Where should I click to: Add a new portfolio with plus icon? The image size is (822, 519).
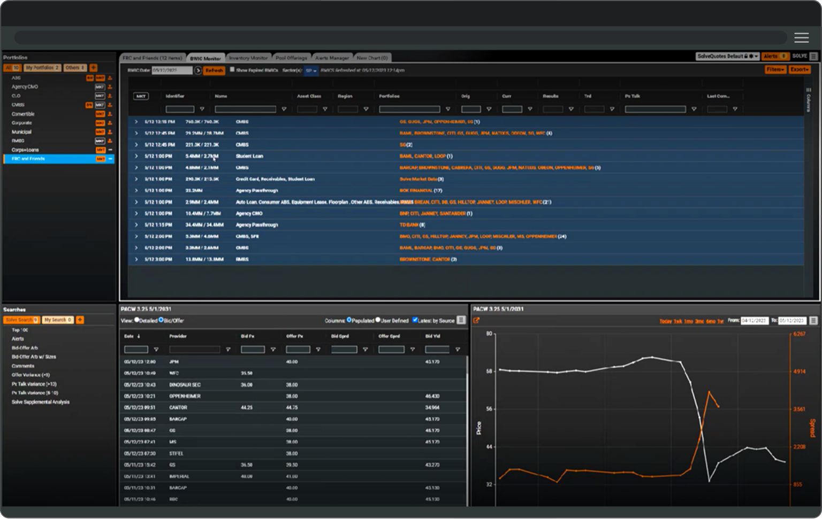point(94,68)
